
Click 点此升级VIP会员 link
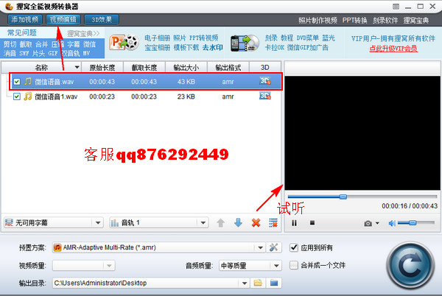(393, 49)
